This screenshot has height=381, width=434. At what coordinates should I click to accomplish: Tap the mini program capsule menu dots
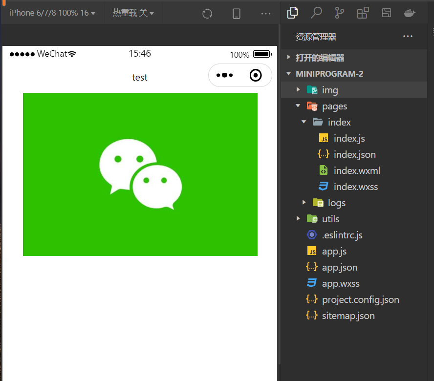tap(224, 75)
